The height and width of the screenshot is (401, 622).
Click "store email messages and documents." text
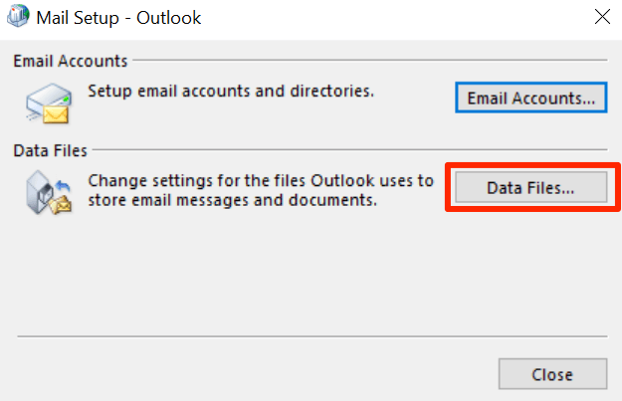click(x=229, y=200)
